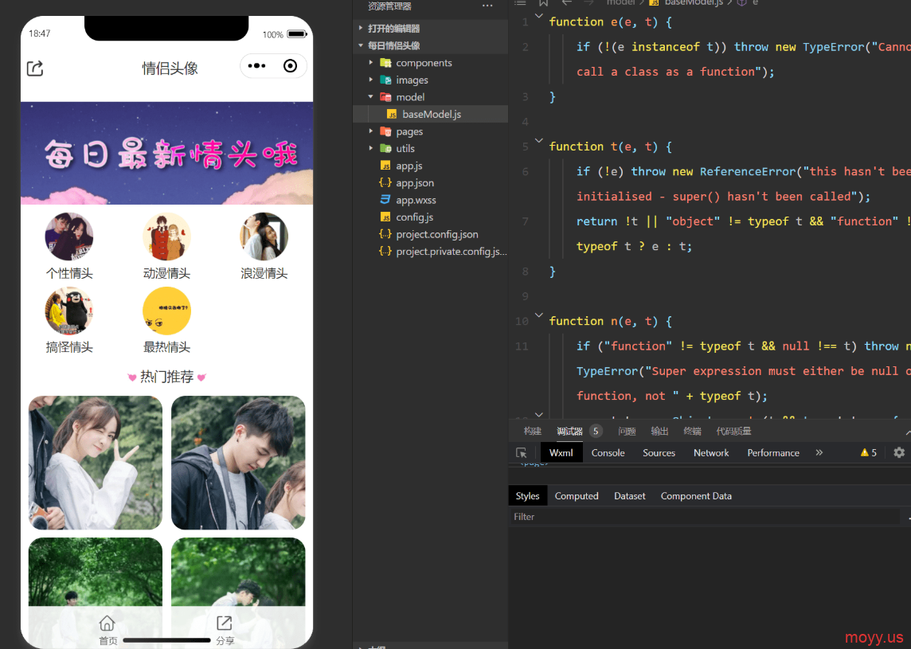This screenshot has width=911, height=649.
Task: Tap the 分享 share tab icon
Action: pos(225,623)
